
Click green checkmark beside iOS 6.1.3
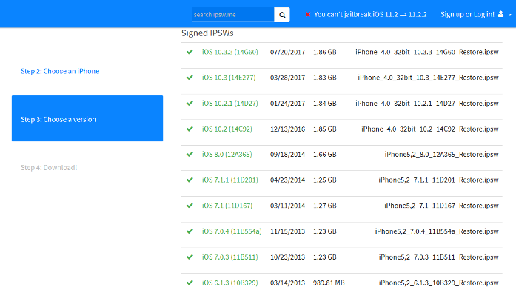(190, 283)
